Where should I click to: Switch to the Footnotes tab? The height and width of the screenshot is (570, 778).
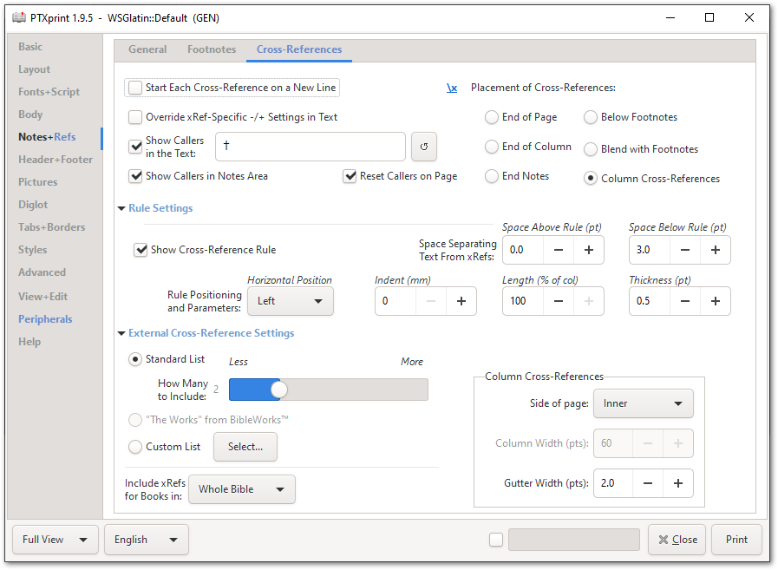click(x=211, y=49)
